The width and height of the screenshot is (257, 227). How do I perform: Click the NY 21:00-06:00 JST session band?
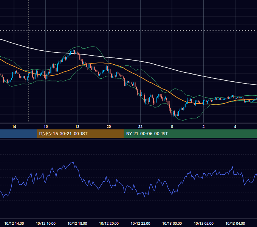190,134
